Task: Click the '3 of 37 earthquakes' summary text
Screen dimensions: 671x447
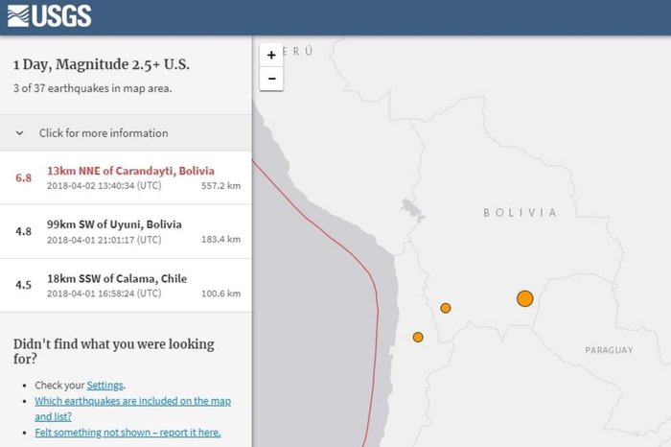Action: click(x=93, y=89)
